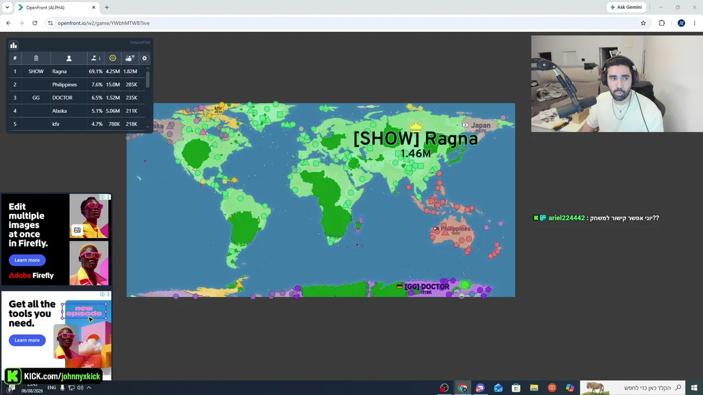The image size is (703, 395).
Task: Open the browser extensions puzzle icon
Action: [x=662, y=23]
